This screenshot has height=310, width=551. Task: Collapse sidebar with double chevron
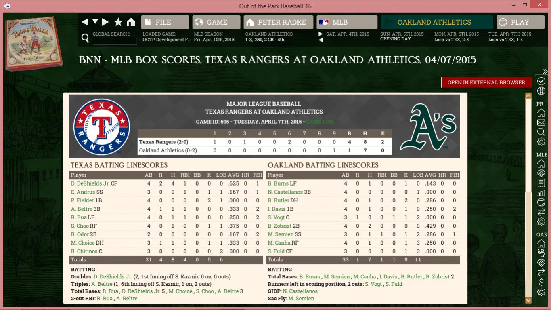(545, 72)
